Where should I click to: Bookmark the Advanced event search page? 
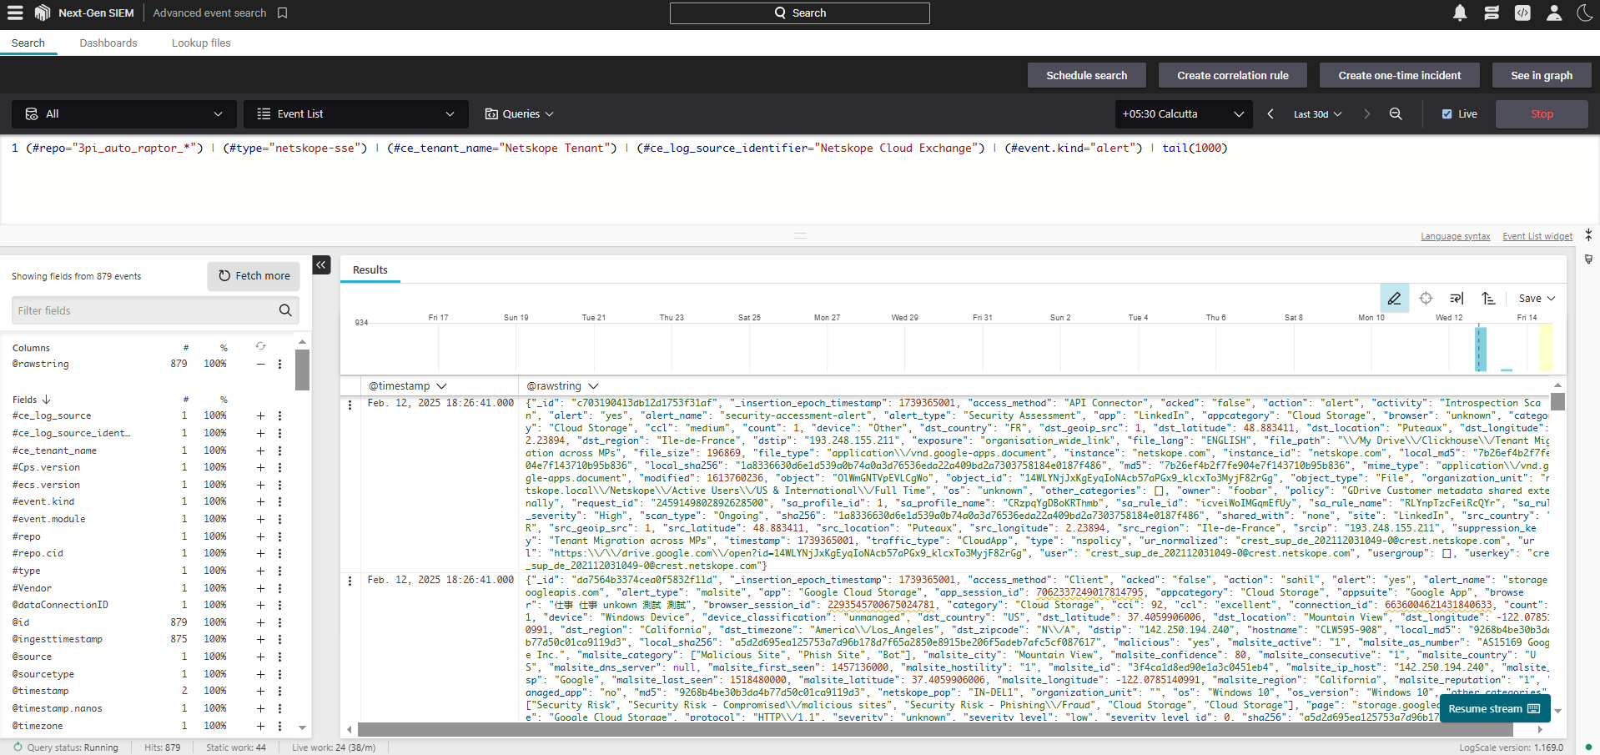tap(283, 13)
